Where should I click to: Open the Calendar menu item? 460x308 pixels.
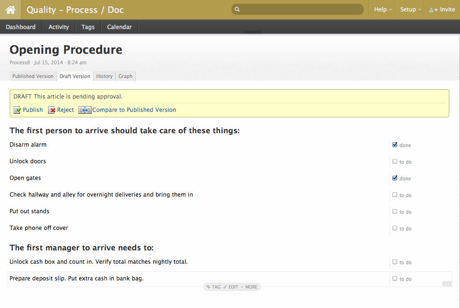(119, 27)
